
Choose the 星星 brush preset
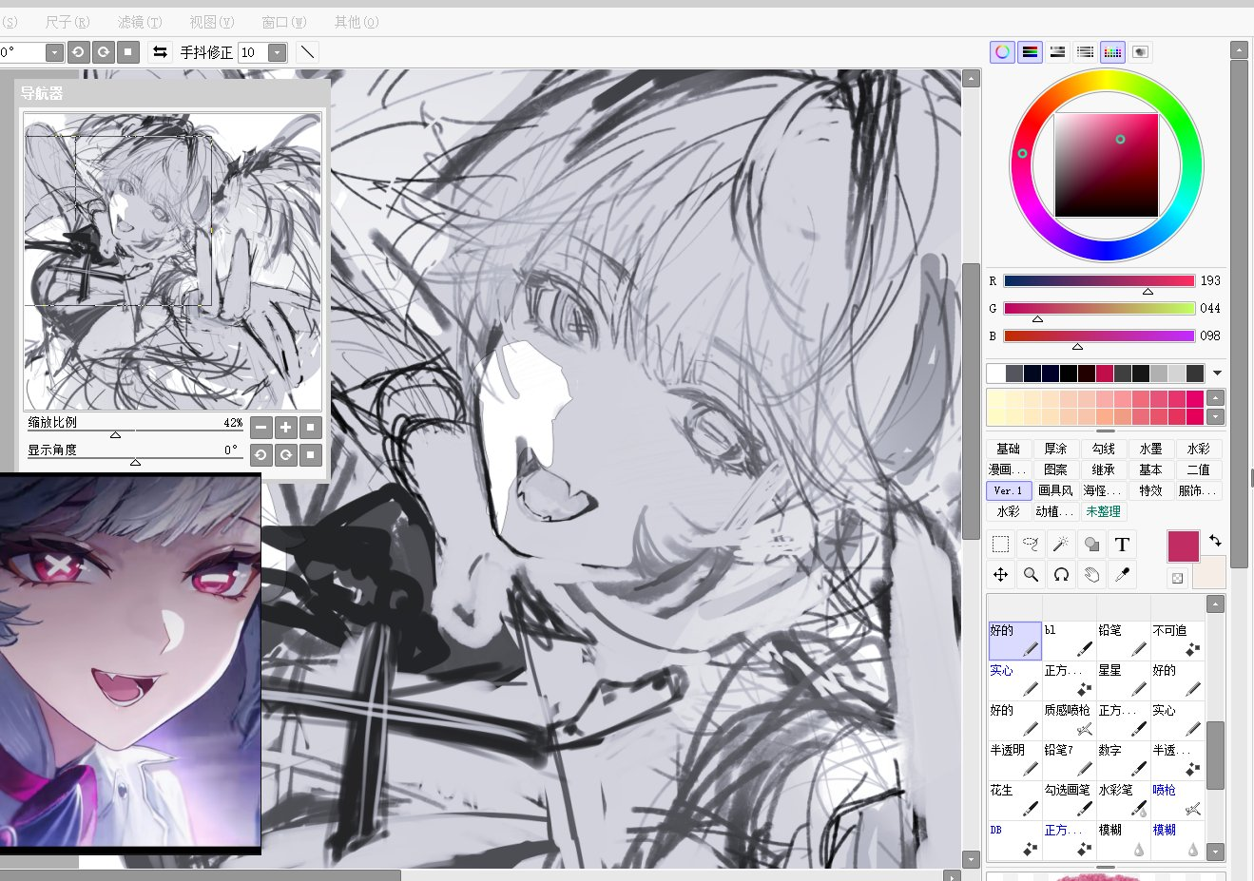pos(1123,680)
